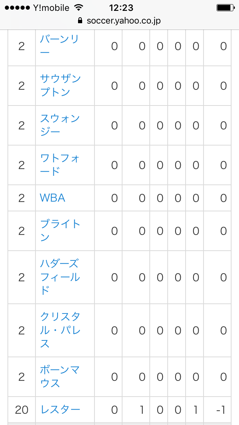Screen dimensions: 239x425
Task: Tap the 12:23 clock in status bar
Action: pos(121,7)
